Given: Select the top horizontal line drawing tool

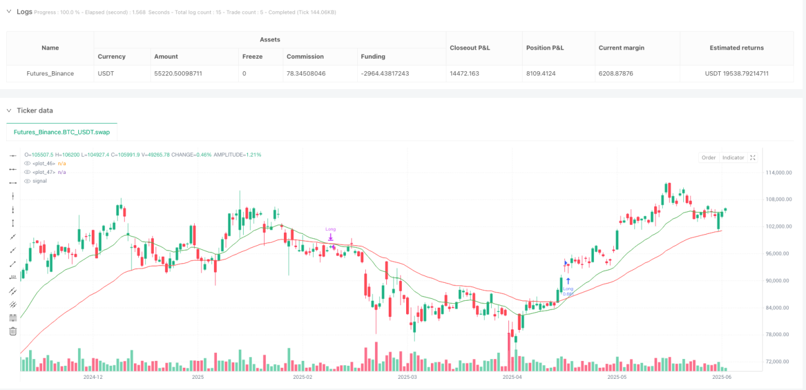Looking at the screenshot, I should click(x=13, y=155).
